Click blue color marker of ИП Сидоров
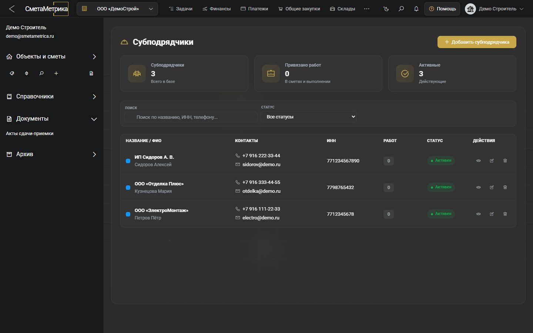Viewport: 533px width, 333px height. [x=128, y=161]
